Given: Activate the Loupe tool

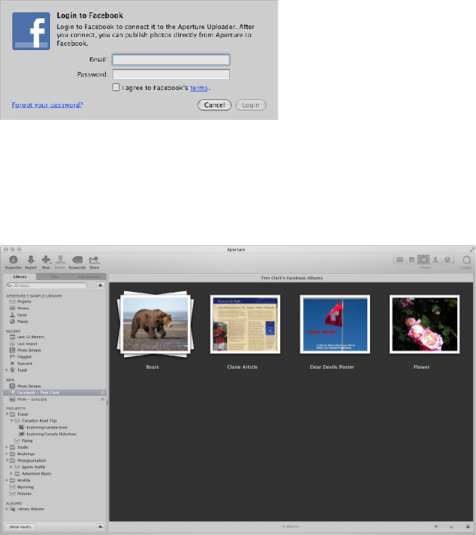Looking at the screenshot, I should pyautogui.click(x=467, y=260).
